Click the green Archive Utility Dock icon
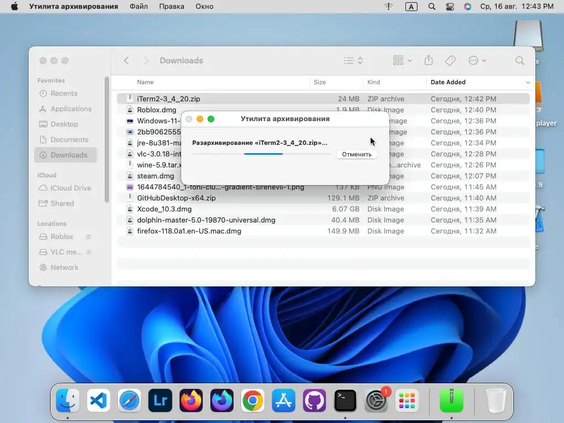564x423 pixels. 452,400
